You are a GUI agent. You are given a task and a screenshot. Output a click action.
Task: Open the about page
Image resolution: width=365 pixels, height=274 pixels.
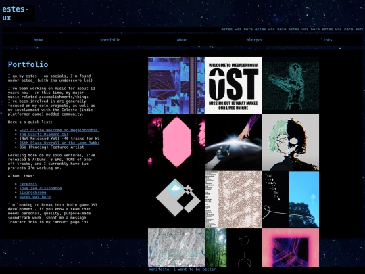[182, 40]
